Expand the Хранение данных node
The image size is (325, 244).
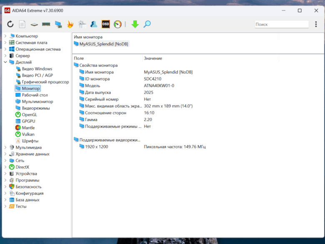tap(5, 154)
